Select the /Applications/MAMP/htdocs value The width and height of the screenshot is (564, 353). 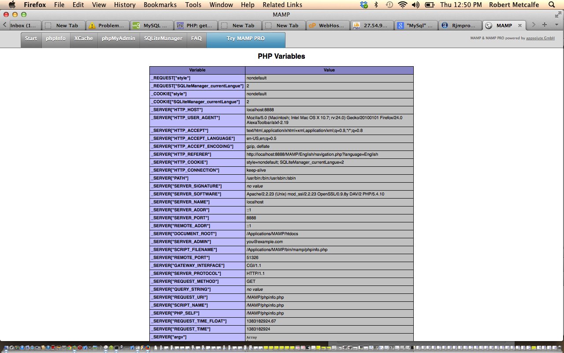point(329,234)
